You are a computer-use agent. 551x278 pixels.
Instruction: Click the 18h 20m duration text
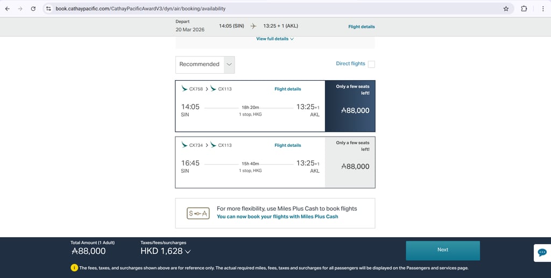250,108
